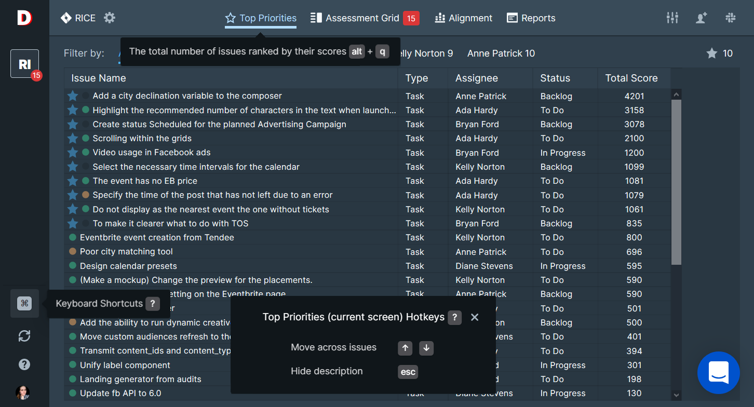The width and height of the screenshot is (754, 407).
Task: Click the Ducalis logo icon
Action: tap(24, 18)
